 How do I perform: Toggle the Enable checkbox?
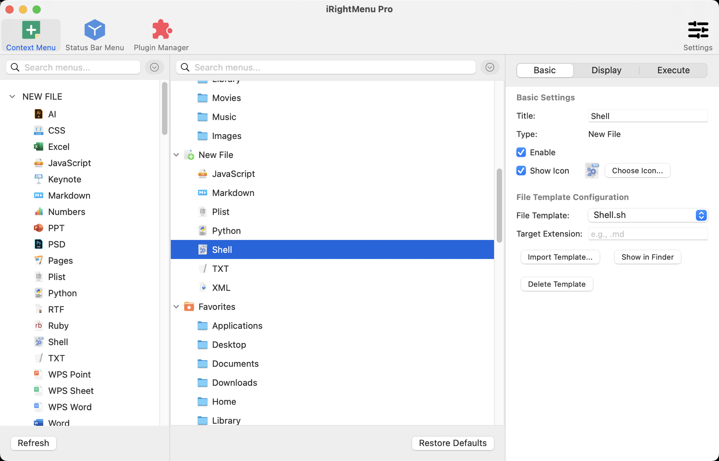point(521,152)
